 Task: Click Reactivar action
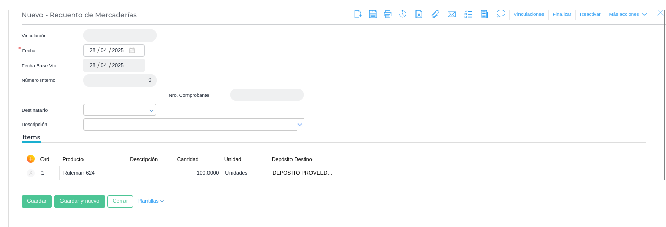[x=590, y=14]
